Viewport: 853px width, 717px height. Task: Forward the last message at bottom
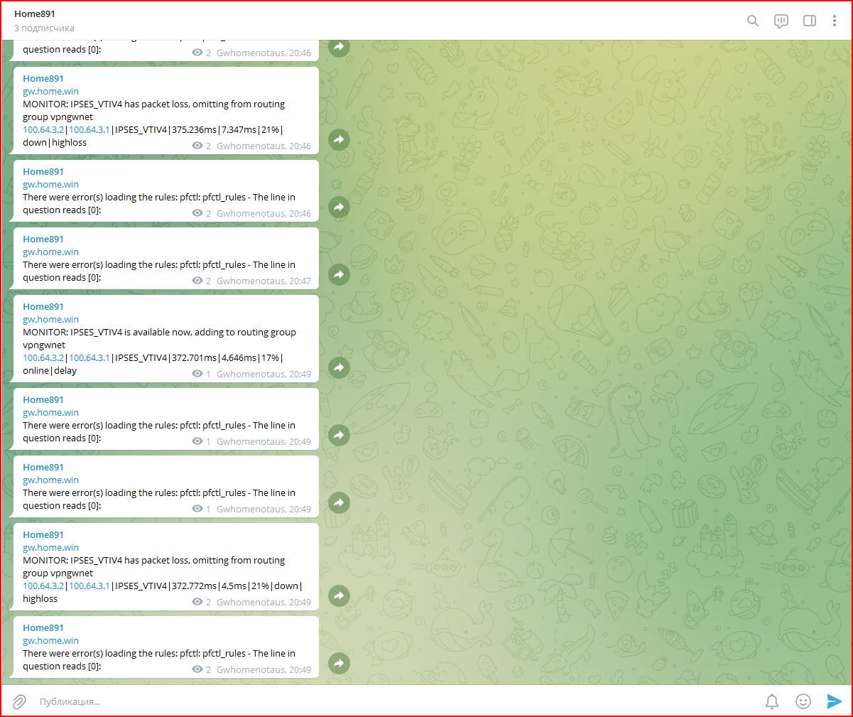[339, 663]
